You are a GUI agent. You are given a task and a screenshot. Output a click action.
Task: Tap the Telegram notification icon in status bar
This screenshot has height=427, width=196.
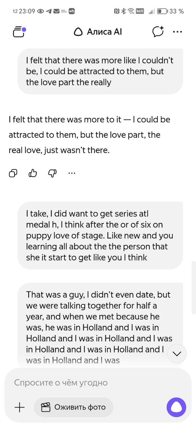coord(49,11)
